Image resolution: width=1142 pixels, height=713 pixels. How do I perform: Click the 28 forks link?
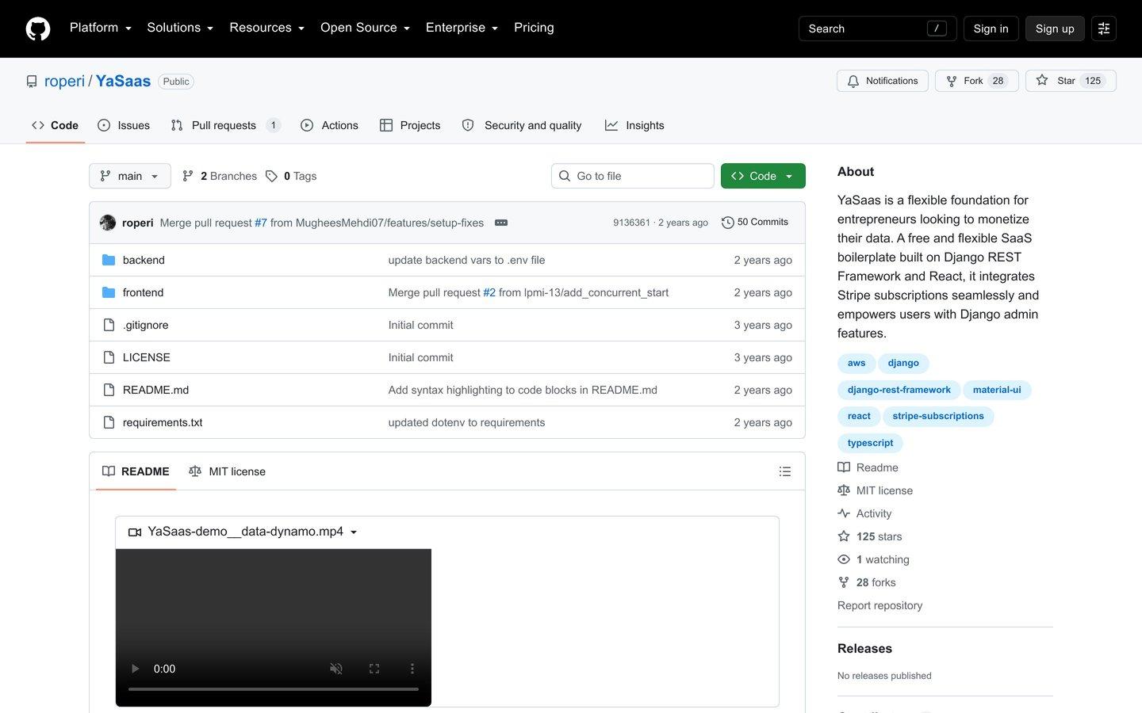[x=867, y=582]
